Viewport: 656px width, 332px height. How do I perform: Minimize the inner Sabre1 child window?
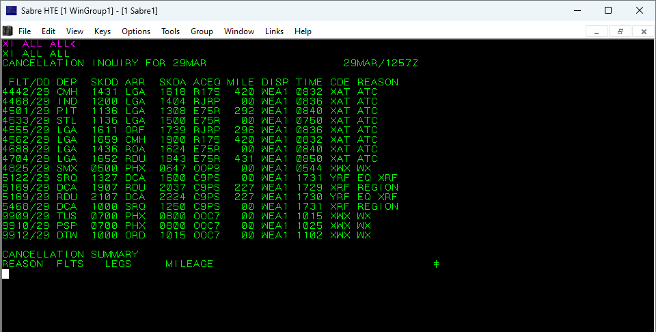(x=597, y=31)
